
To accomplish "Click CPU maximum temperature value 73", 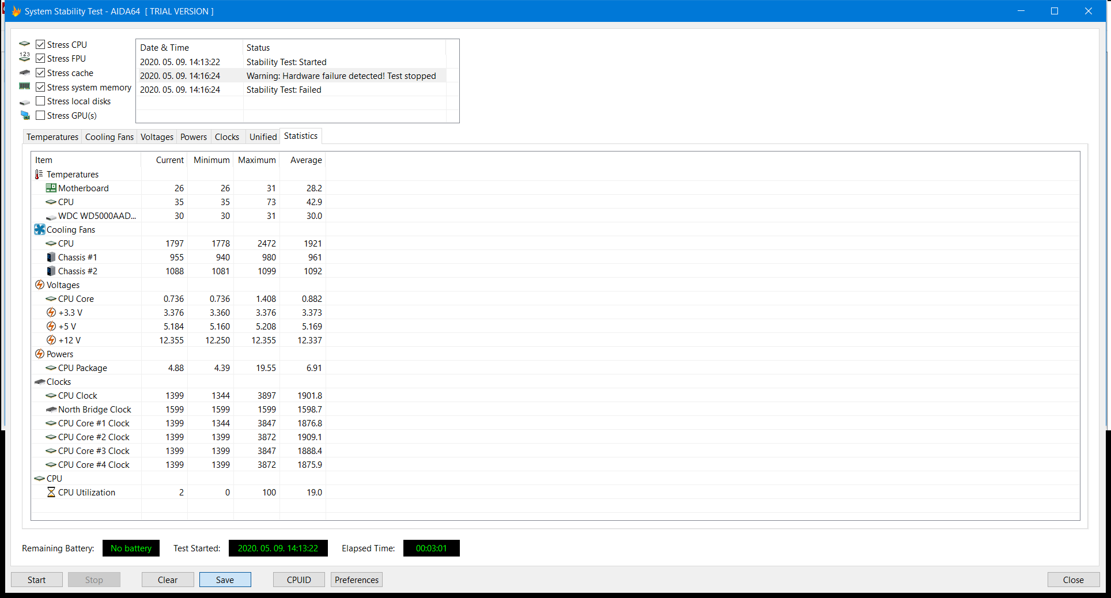I will [x=271, y=202].
